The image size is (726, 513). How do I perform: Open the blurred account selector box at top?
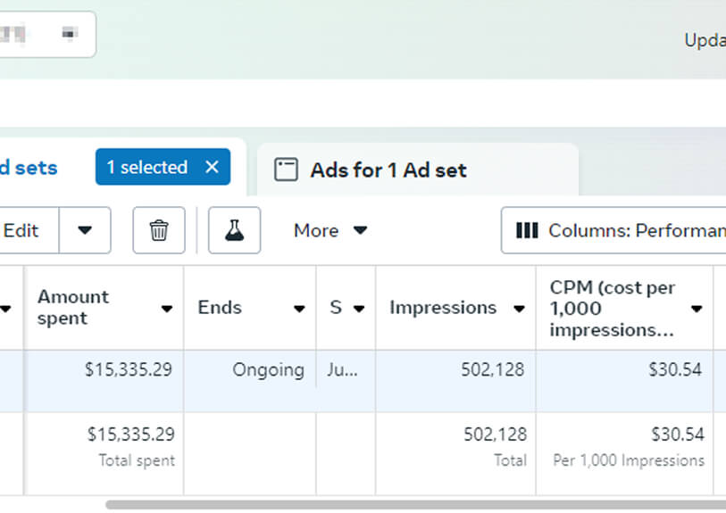45,34
